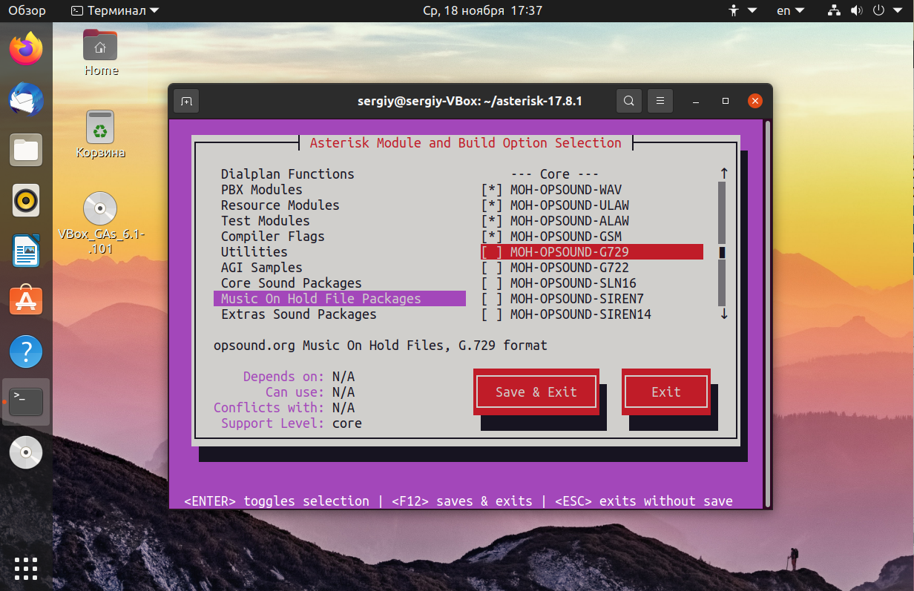Launch Thunderbird mail from the dock
This screenshot has height=591, width=914.
(x=26, y=99)
